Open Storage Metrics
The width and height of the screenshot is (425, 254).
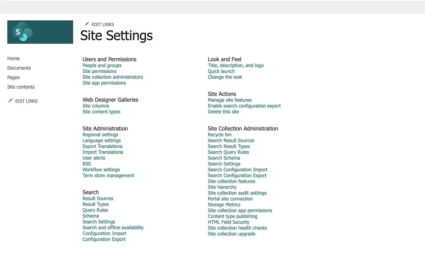(x=224, y=205)
